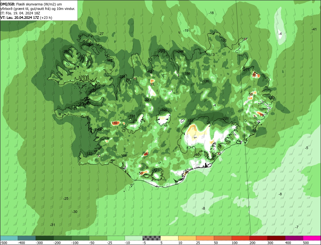The height and width of the screenshot is (245, 321).
Task: Click the '-234' value
Action: coord(122,77)
